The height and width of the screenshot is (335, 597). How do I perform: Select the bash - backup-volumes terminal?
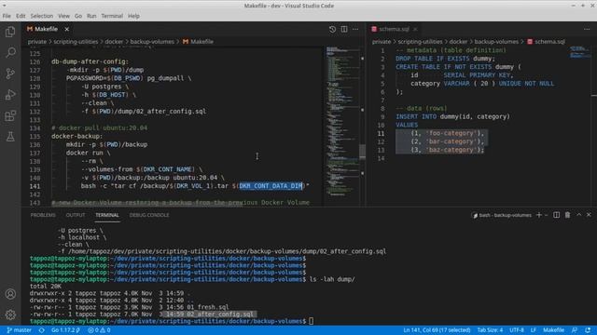(x=502, y=215)
